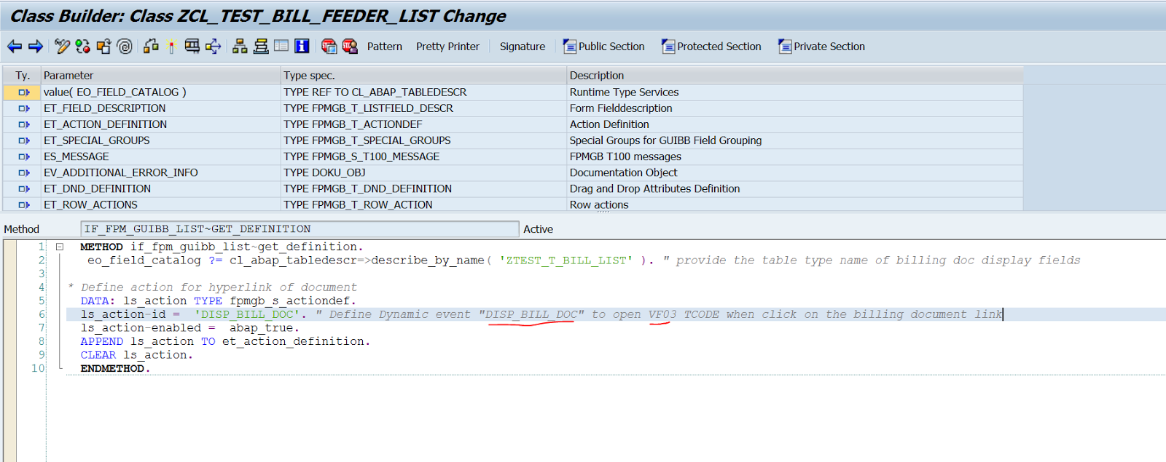Click TYPE DOKU_OBJ cell
The width and height of the screenshot is (1166, 462).
424,172
